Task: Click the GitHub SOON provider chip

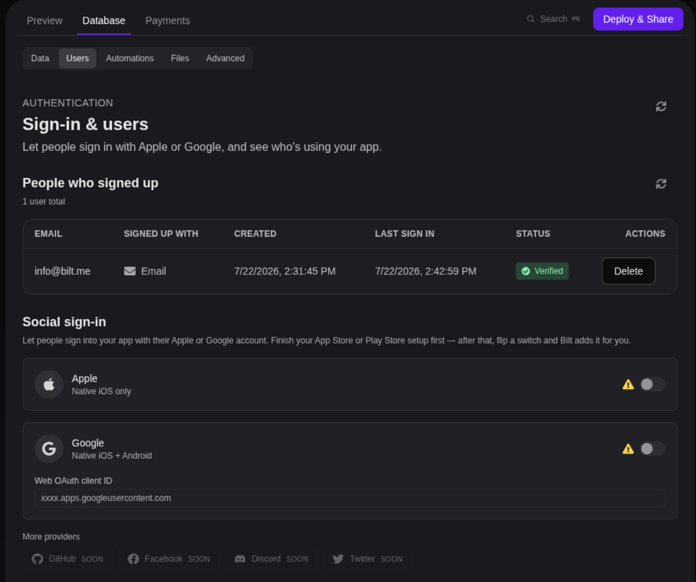Action: pyautogui.click(x=68, y=559)
